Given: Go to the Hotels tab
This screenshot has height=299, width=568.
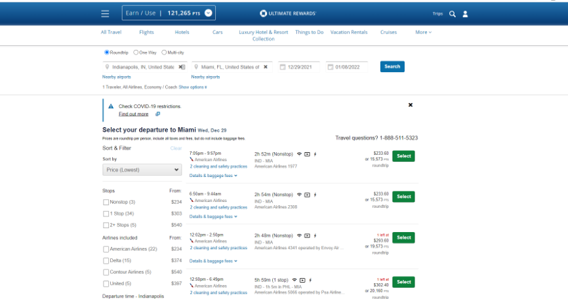Looking at the screenshot, I should pyautogui.click(x=182, y=32).
